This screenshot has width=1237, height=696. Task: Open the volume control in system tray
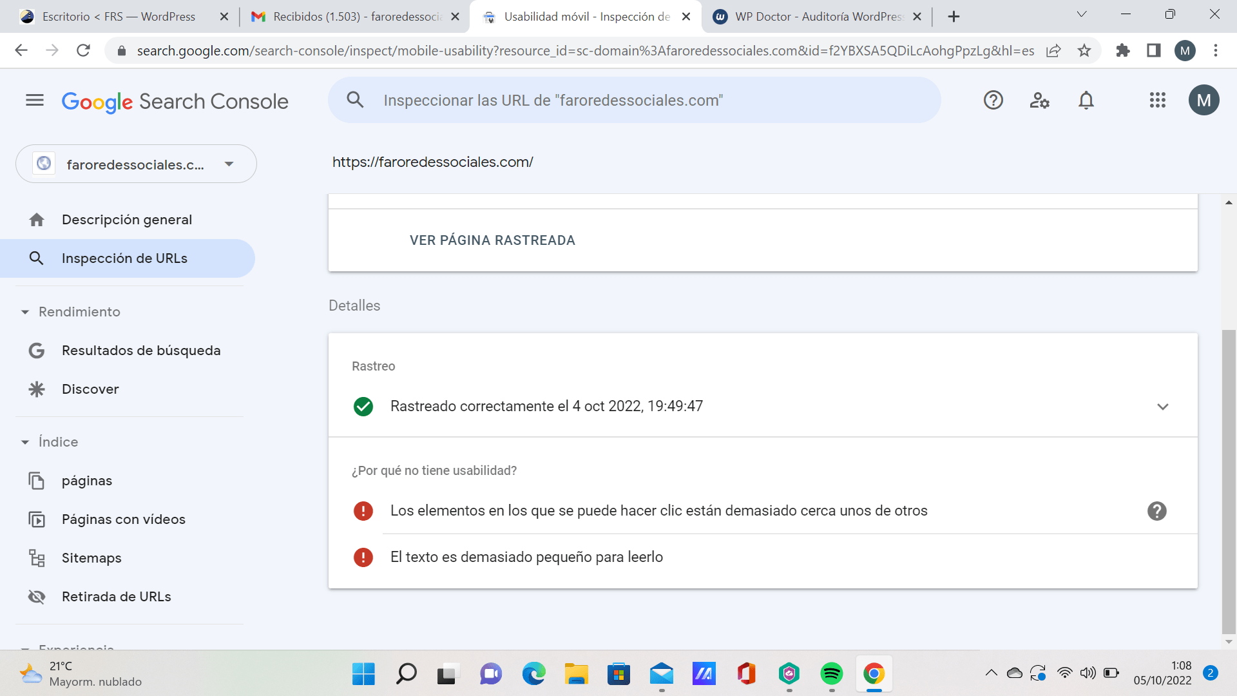pyautogui.click(x=1088, y=673)
